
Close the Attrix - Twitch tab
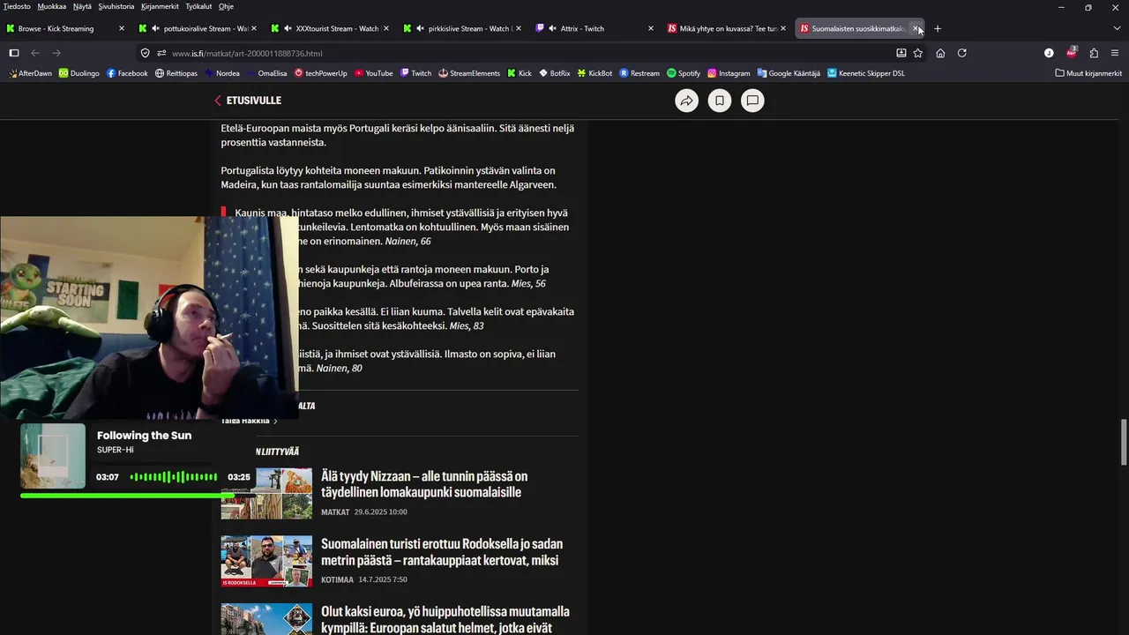pos(651,28)
